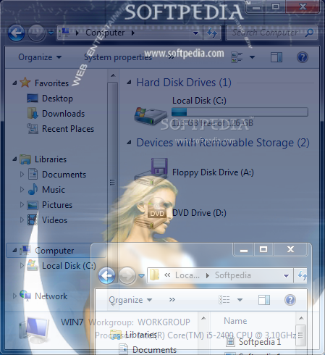Select Music library note icon
This screenshot has height=355, width=325.
click(x=33, y=189)
